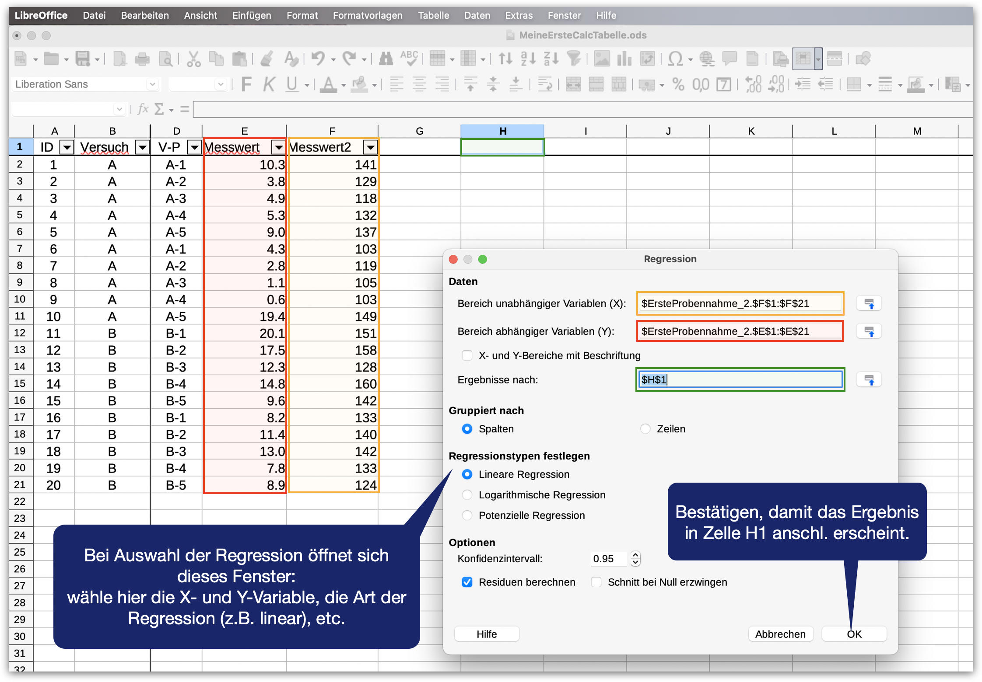This screenshot has height=682, width=982.
Task: Expand the Liberation Sans font name dropdown
Action: [152, 84]
